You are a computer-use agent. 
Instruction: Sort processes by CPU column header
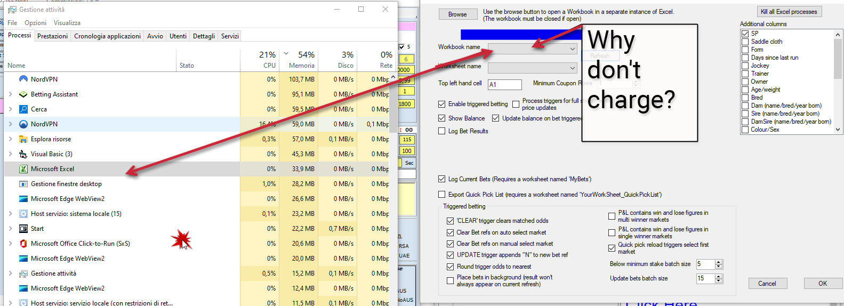(260, 60)
